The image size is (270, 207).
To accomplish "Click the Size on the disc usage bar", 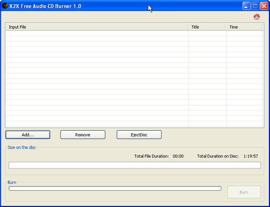I will point(134,165).
